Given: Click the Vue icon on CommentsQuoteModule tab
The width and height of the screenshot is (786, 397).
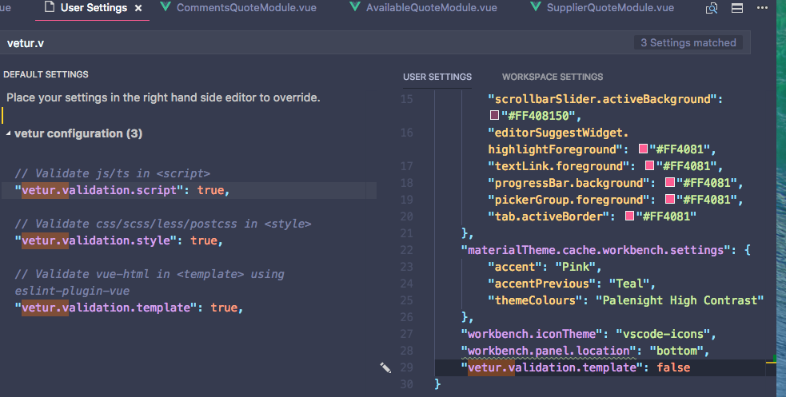Looking at the screenshot, I should 166,7.
